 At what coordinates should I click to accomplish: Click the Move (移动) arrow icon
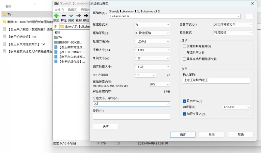pos(86,16)
